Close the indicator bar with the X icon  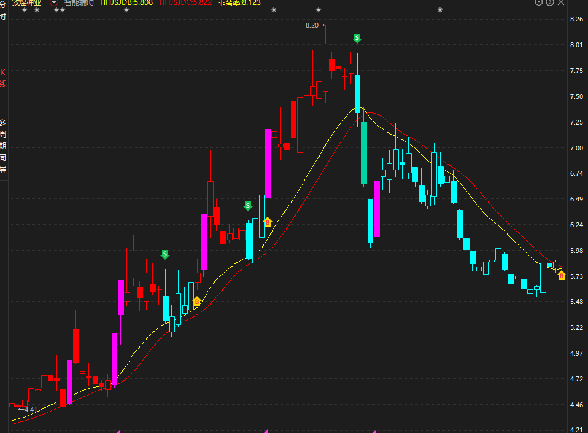click(561, 2)
